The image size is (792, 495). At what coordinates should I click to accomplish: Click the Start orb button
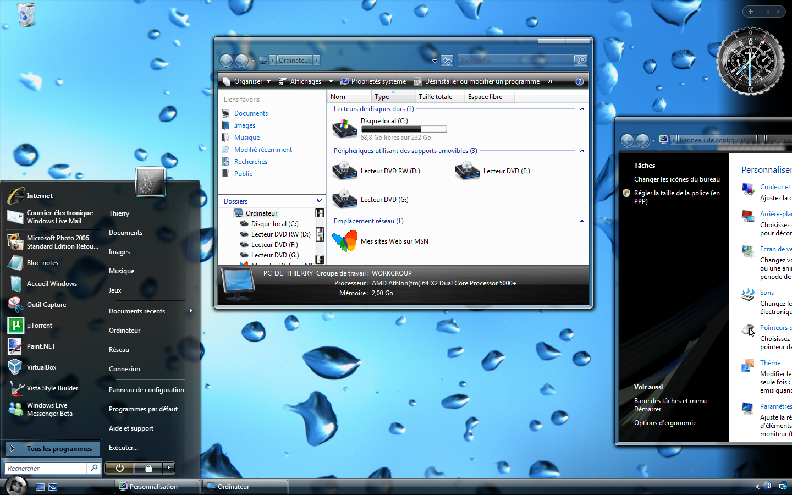click(16, 486)
